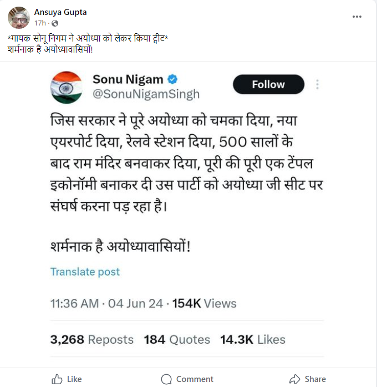Click the 14.3K Likes count
377x387 pixels.
click(x=252, y=339)
